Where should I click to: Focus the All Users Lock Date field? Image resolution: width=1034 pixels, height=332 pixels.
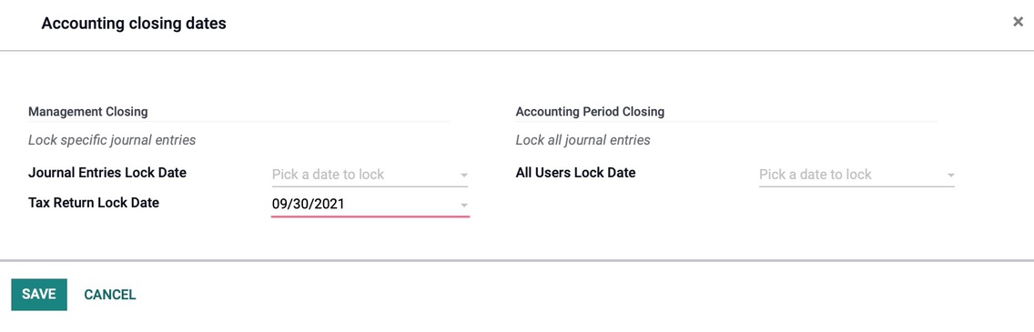click(857, 175)
